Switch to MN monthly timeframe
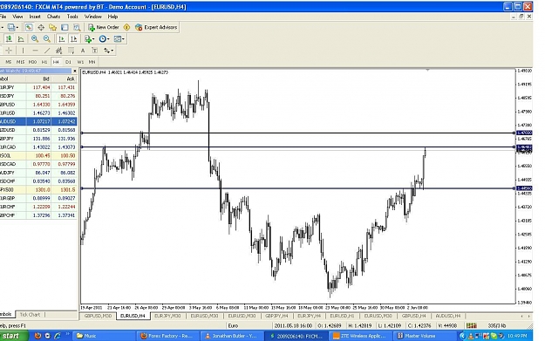 click(x=92, y=62)
